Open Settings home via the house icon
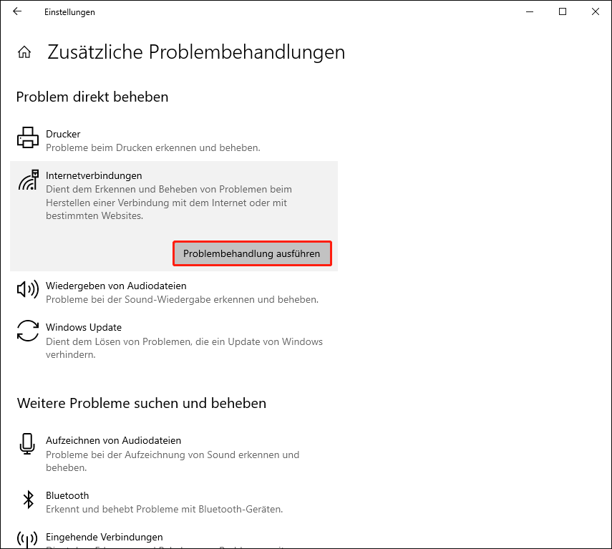The width and height of the screenshot is (612, 549). coord(24,51)
